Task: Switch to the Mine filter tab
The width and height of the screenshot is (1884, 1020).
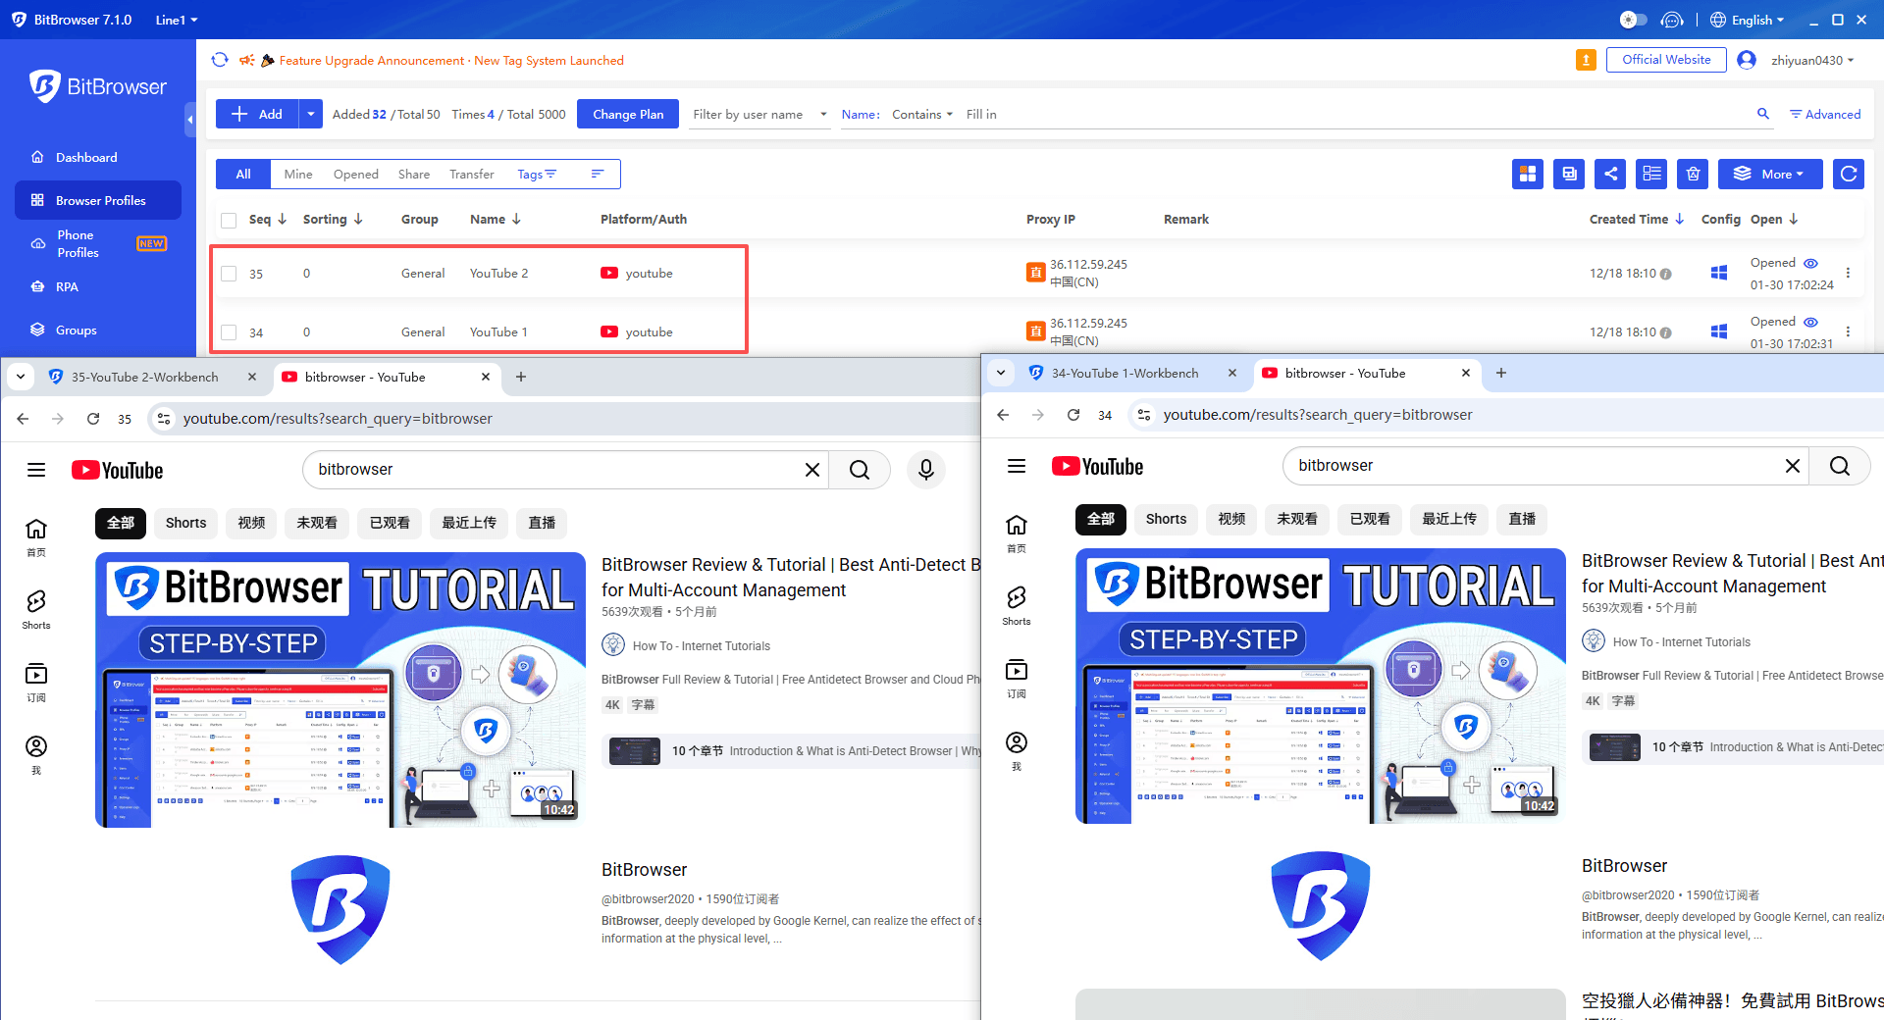Action: 297,174
